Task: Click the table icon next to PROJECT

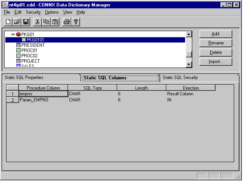Action: (18, 61)
